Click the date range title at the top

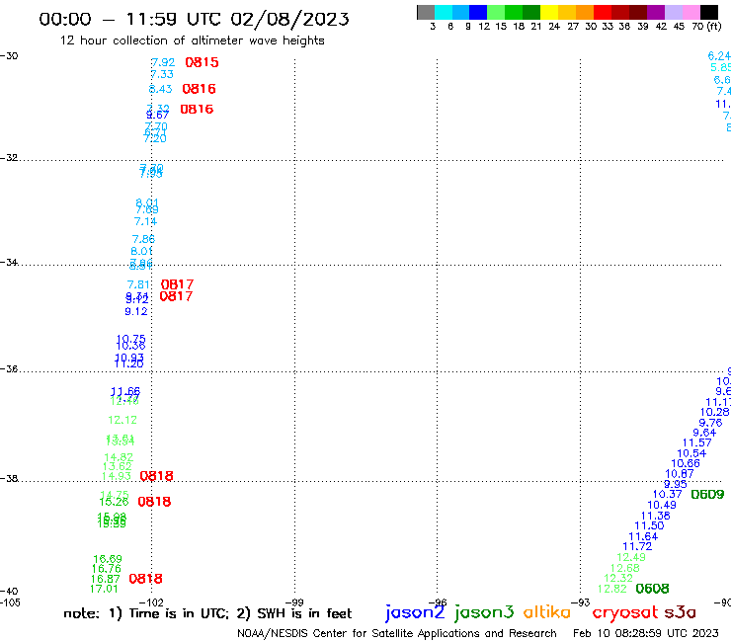(x=194, y=19)
